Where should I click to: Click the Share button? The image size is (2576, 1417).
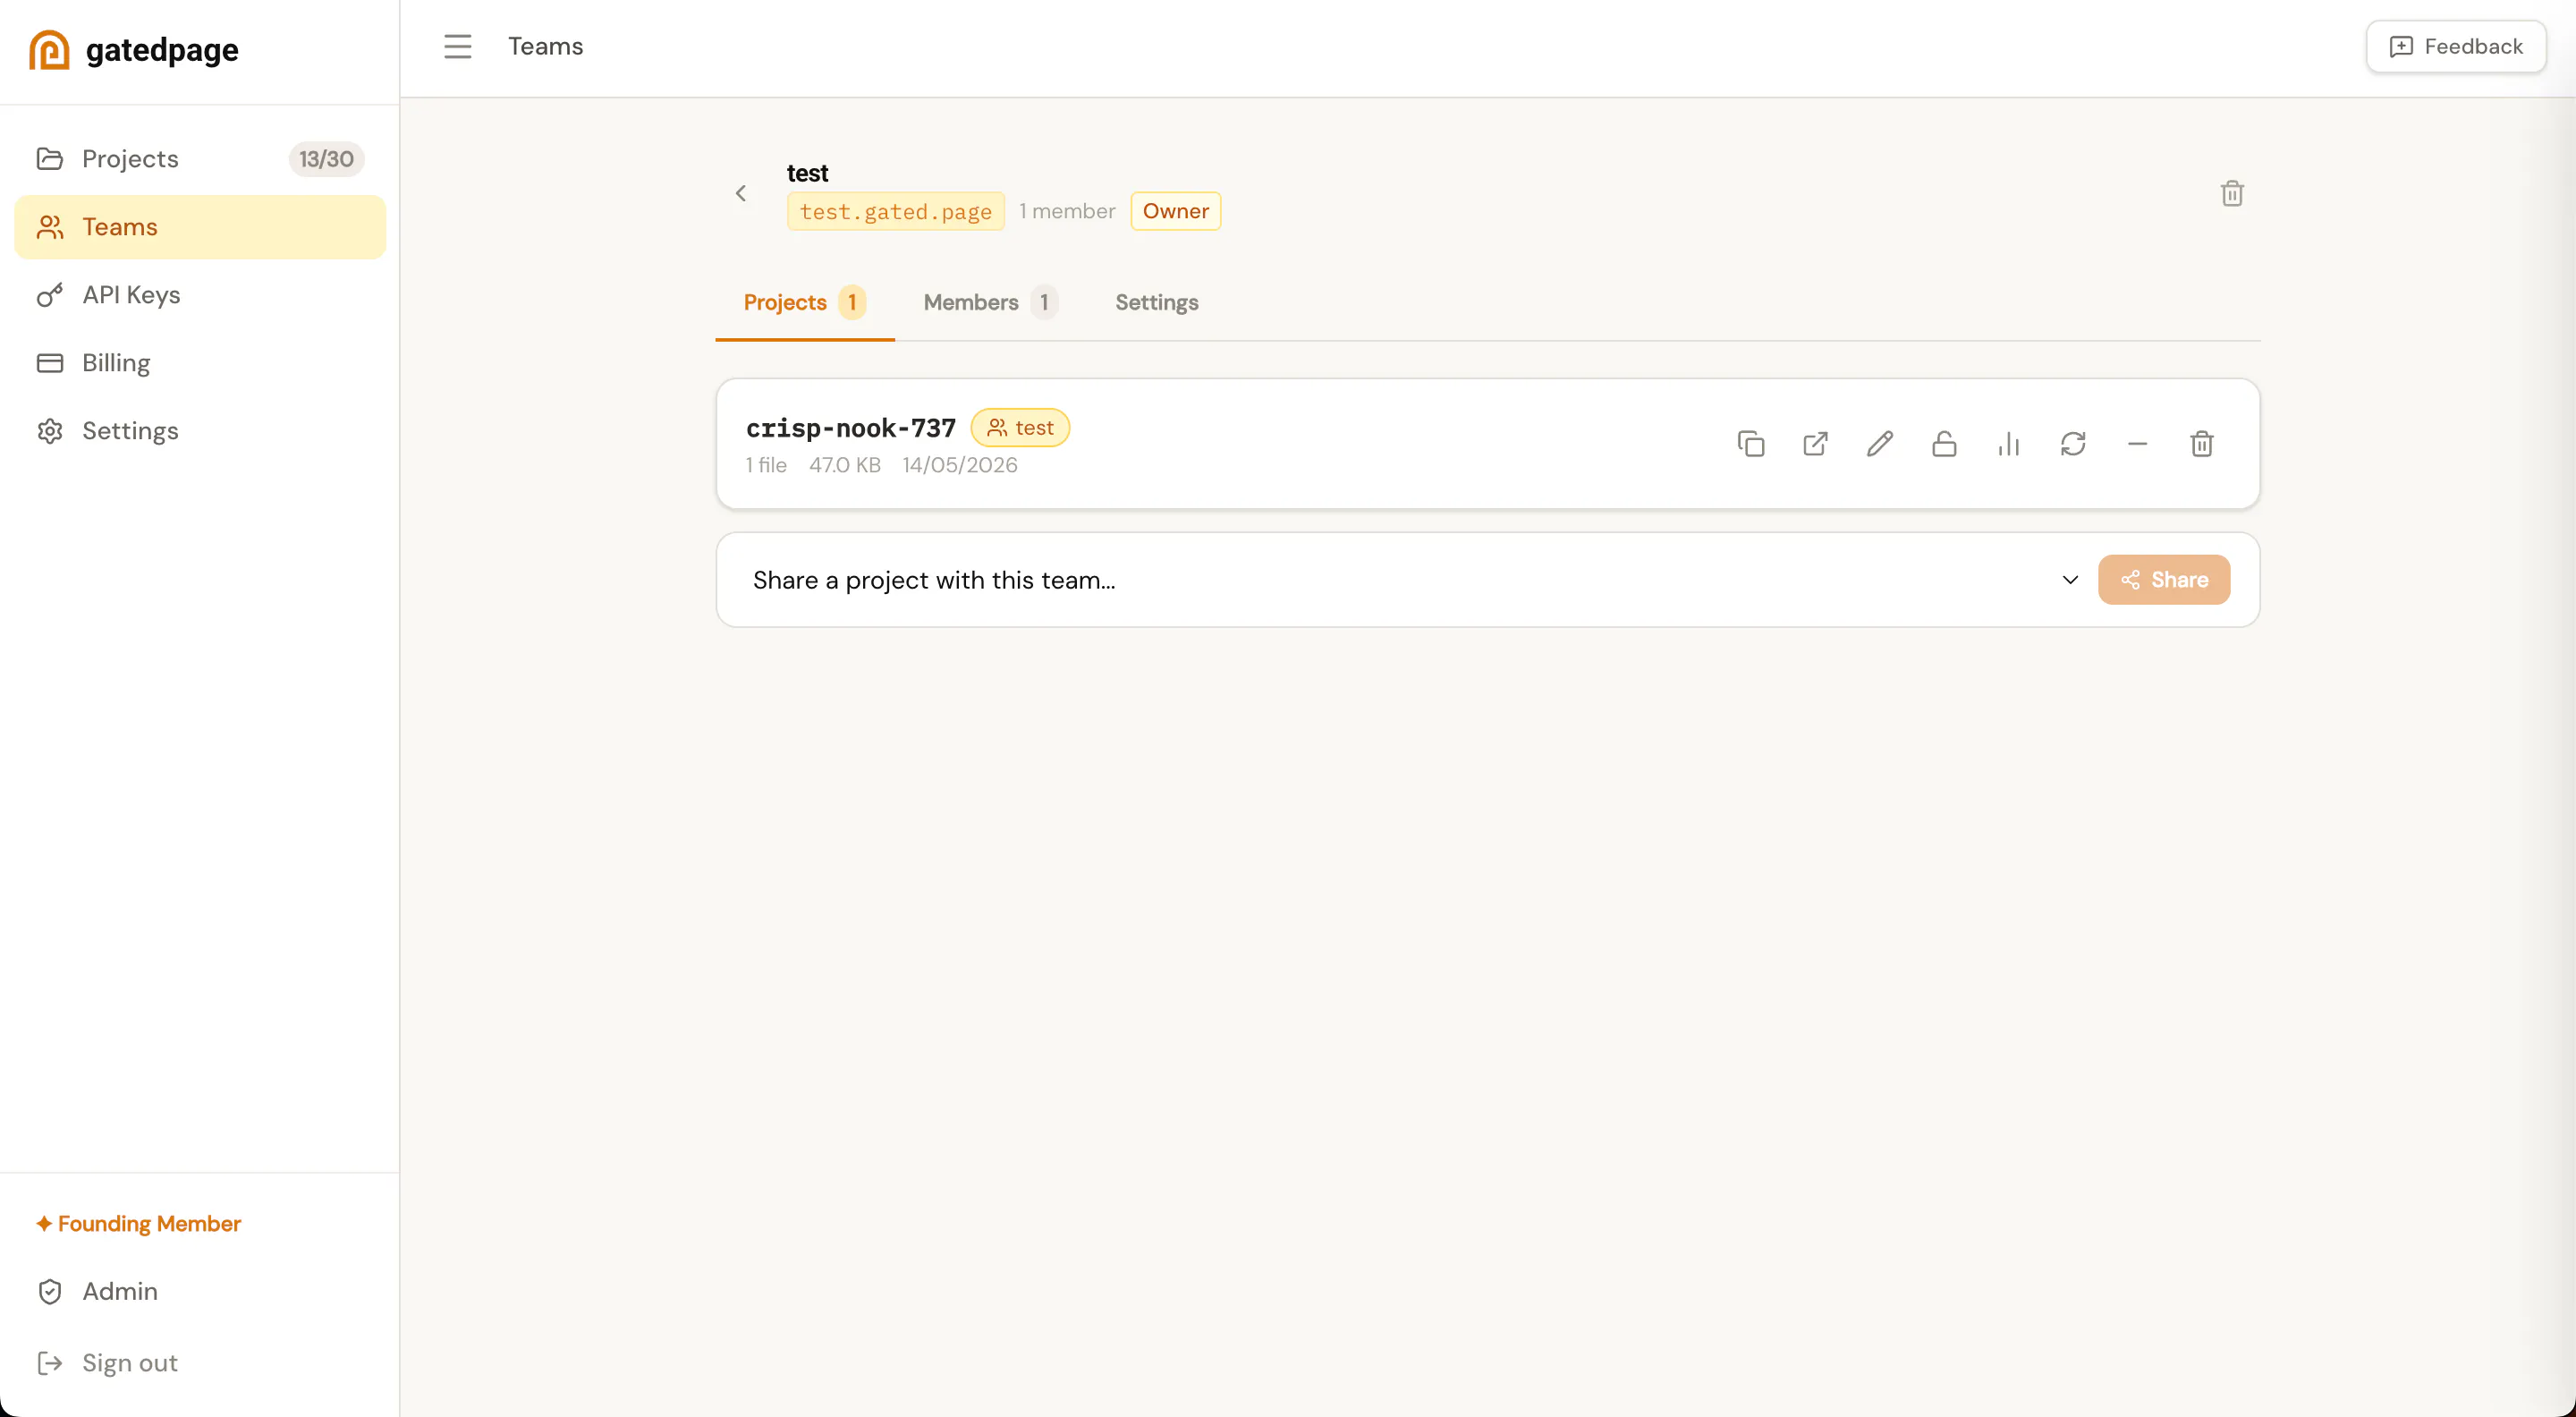pos(2163,580)
